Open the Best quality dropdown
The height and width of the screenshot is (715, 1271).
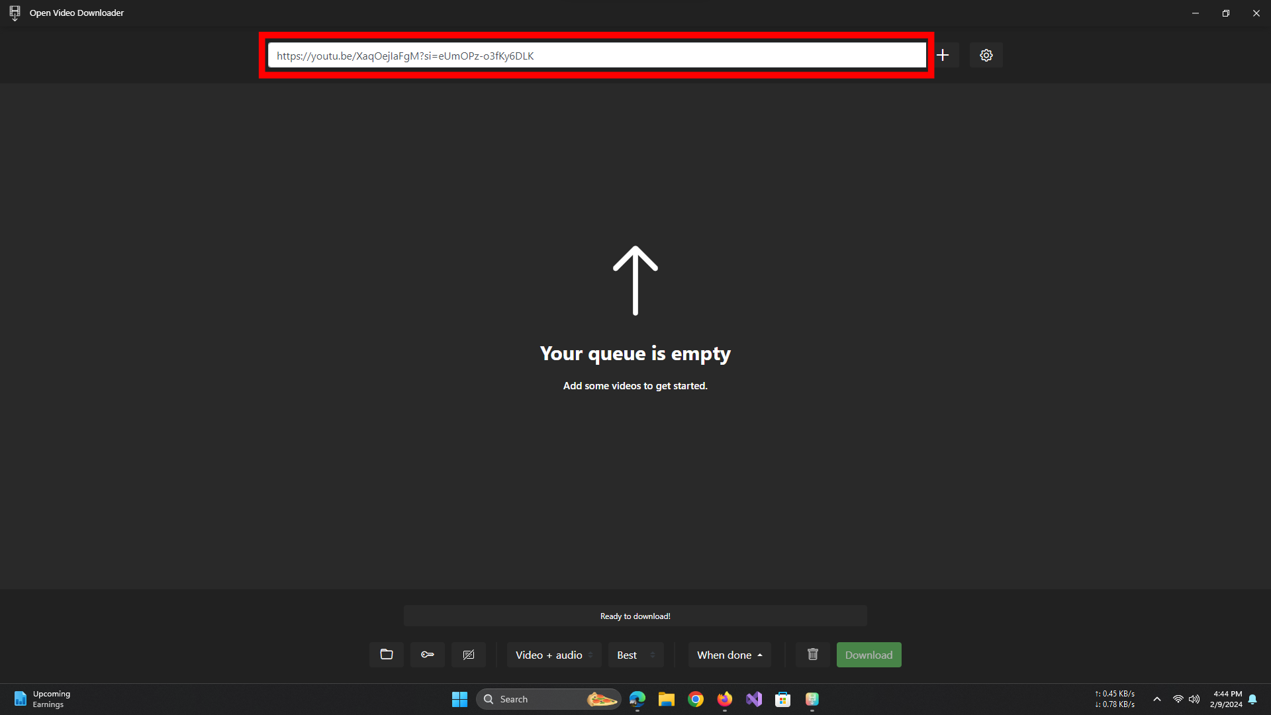[635, 655]
